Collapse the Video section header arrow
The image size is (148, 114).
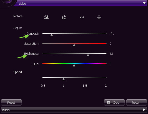[144, 3]
